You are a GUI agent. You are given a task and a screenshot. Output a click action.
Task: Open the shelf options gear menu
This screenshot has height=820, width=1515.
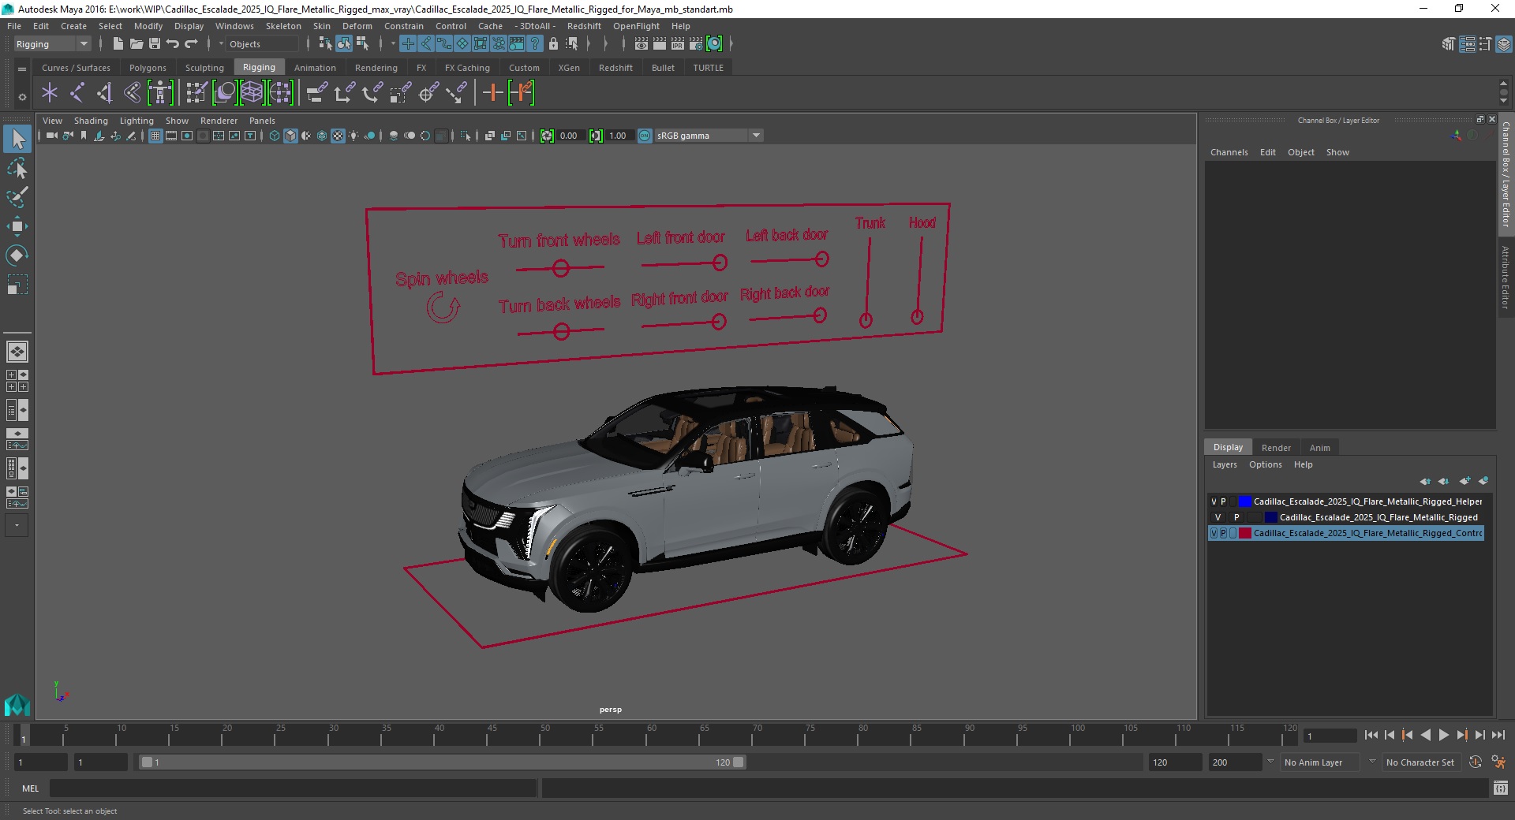coord(22,97)
